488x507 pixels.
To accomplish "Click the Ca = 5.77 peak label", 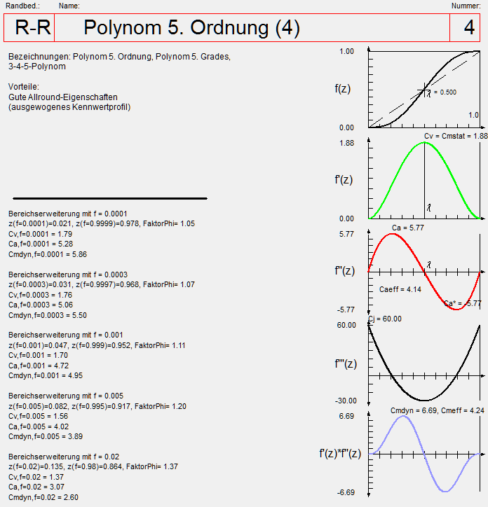I will point(407,228).
